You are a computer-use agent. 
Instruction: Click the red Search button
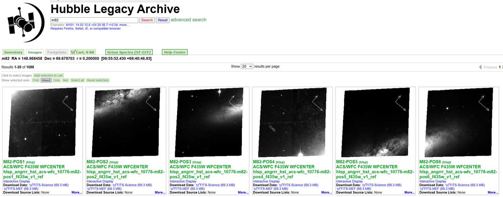pos(147,20)
